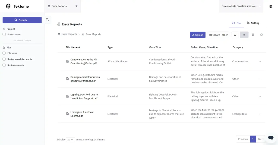This screenshot has height=145, width=278.
Task: Open more options for Condensation file row
Action: (260, 61)
